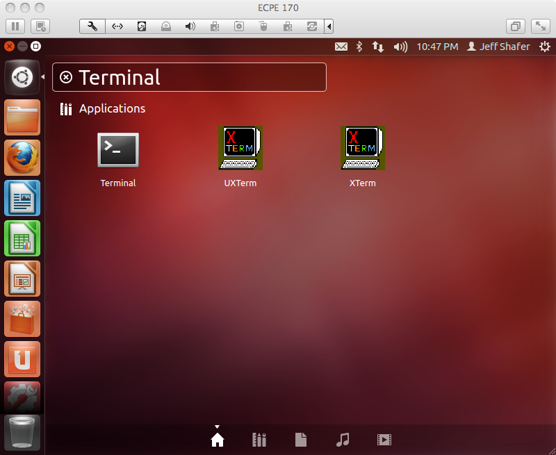Launch UXTerm from the search results
Viewport: 556px width, 455px height.
point(240,148)
